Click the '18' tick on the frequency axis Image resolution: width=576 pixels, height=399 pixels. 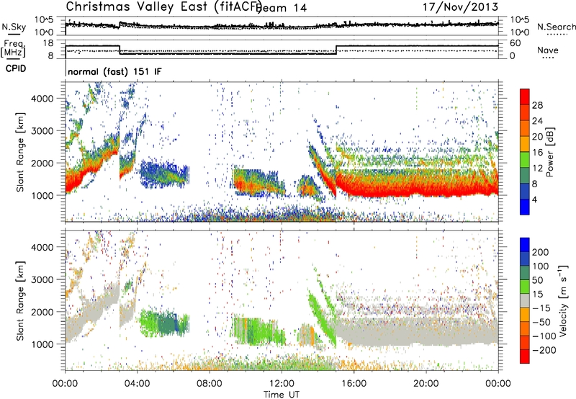[x=48, y=43]
